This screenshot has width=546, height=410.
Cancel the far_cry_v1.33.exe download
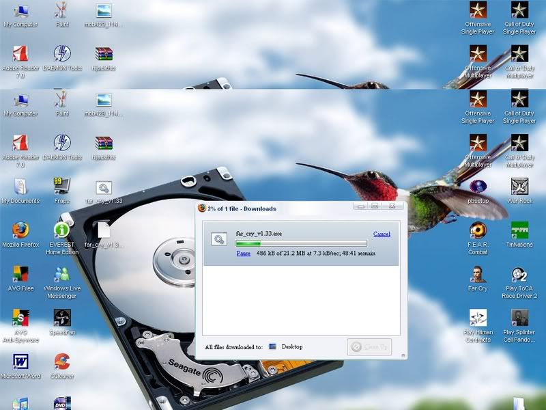click(x=381, y=234)
